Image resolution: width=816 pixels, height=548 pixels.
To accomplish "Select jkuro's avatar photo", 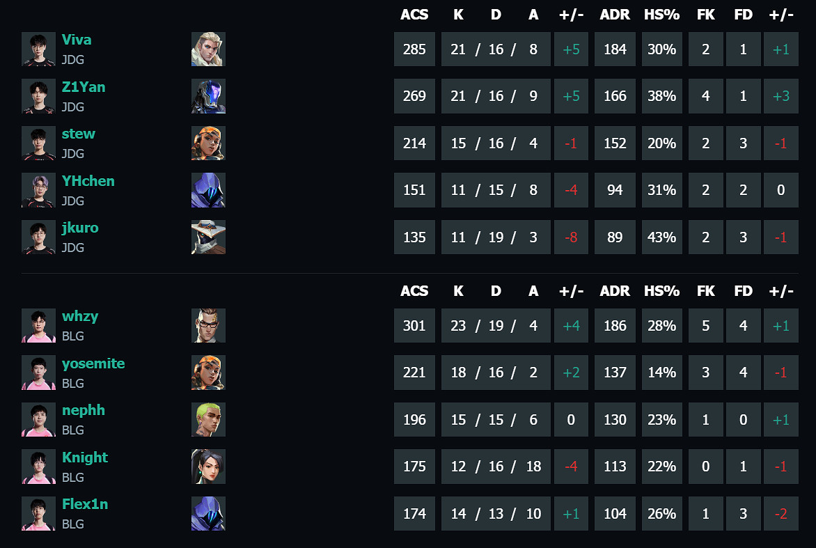I will point(38,237).
